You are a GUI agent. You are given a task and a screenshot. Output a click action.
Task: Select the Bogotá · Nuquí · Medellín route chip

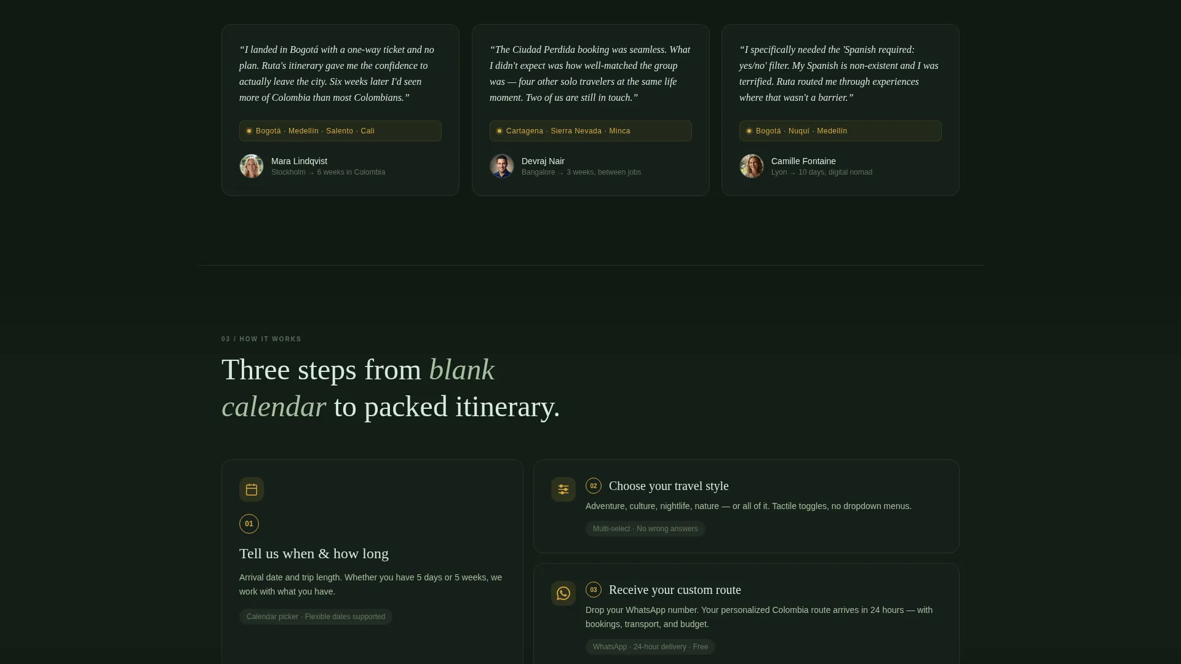click(x=840, y=131)
